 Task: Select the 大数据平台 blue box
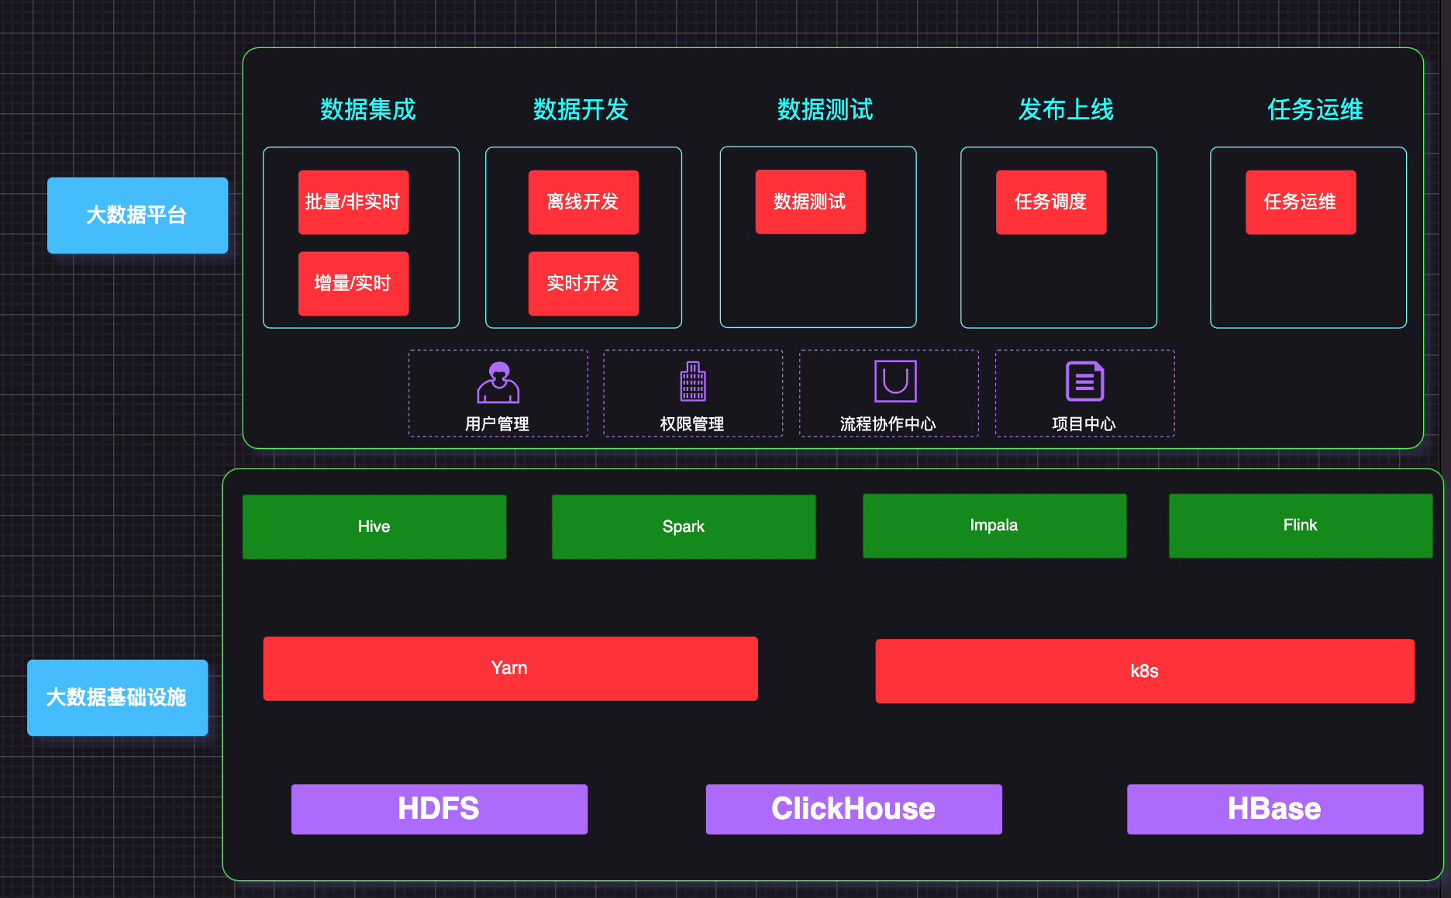[138, 216]
